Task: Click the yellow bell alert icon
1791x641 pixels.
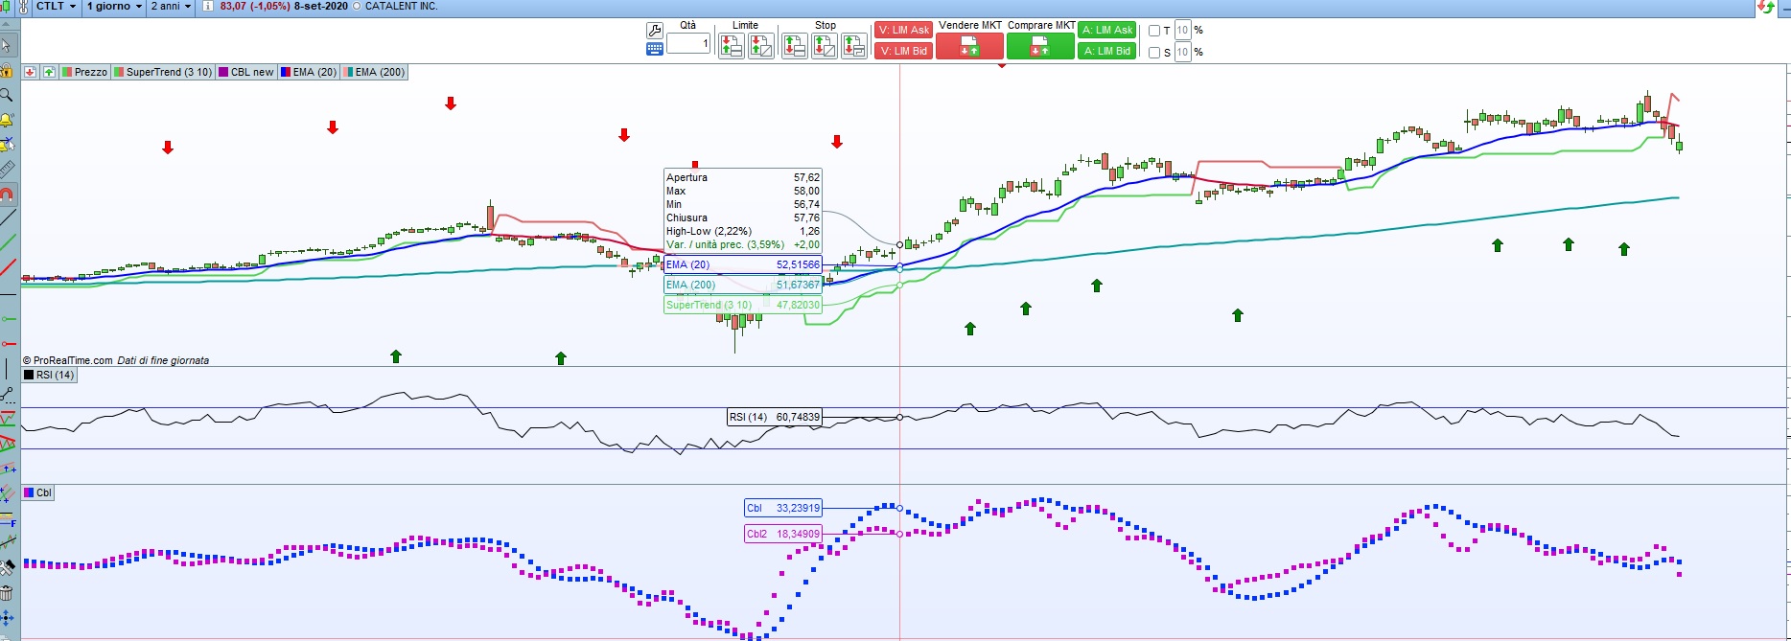Action: pyautogui.click(x=7, y=120)
